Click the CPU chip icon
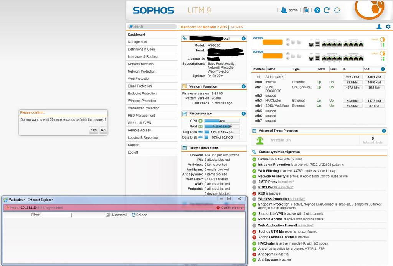This screenshot has width=393, height=266. tap(200, 121)
